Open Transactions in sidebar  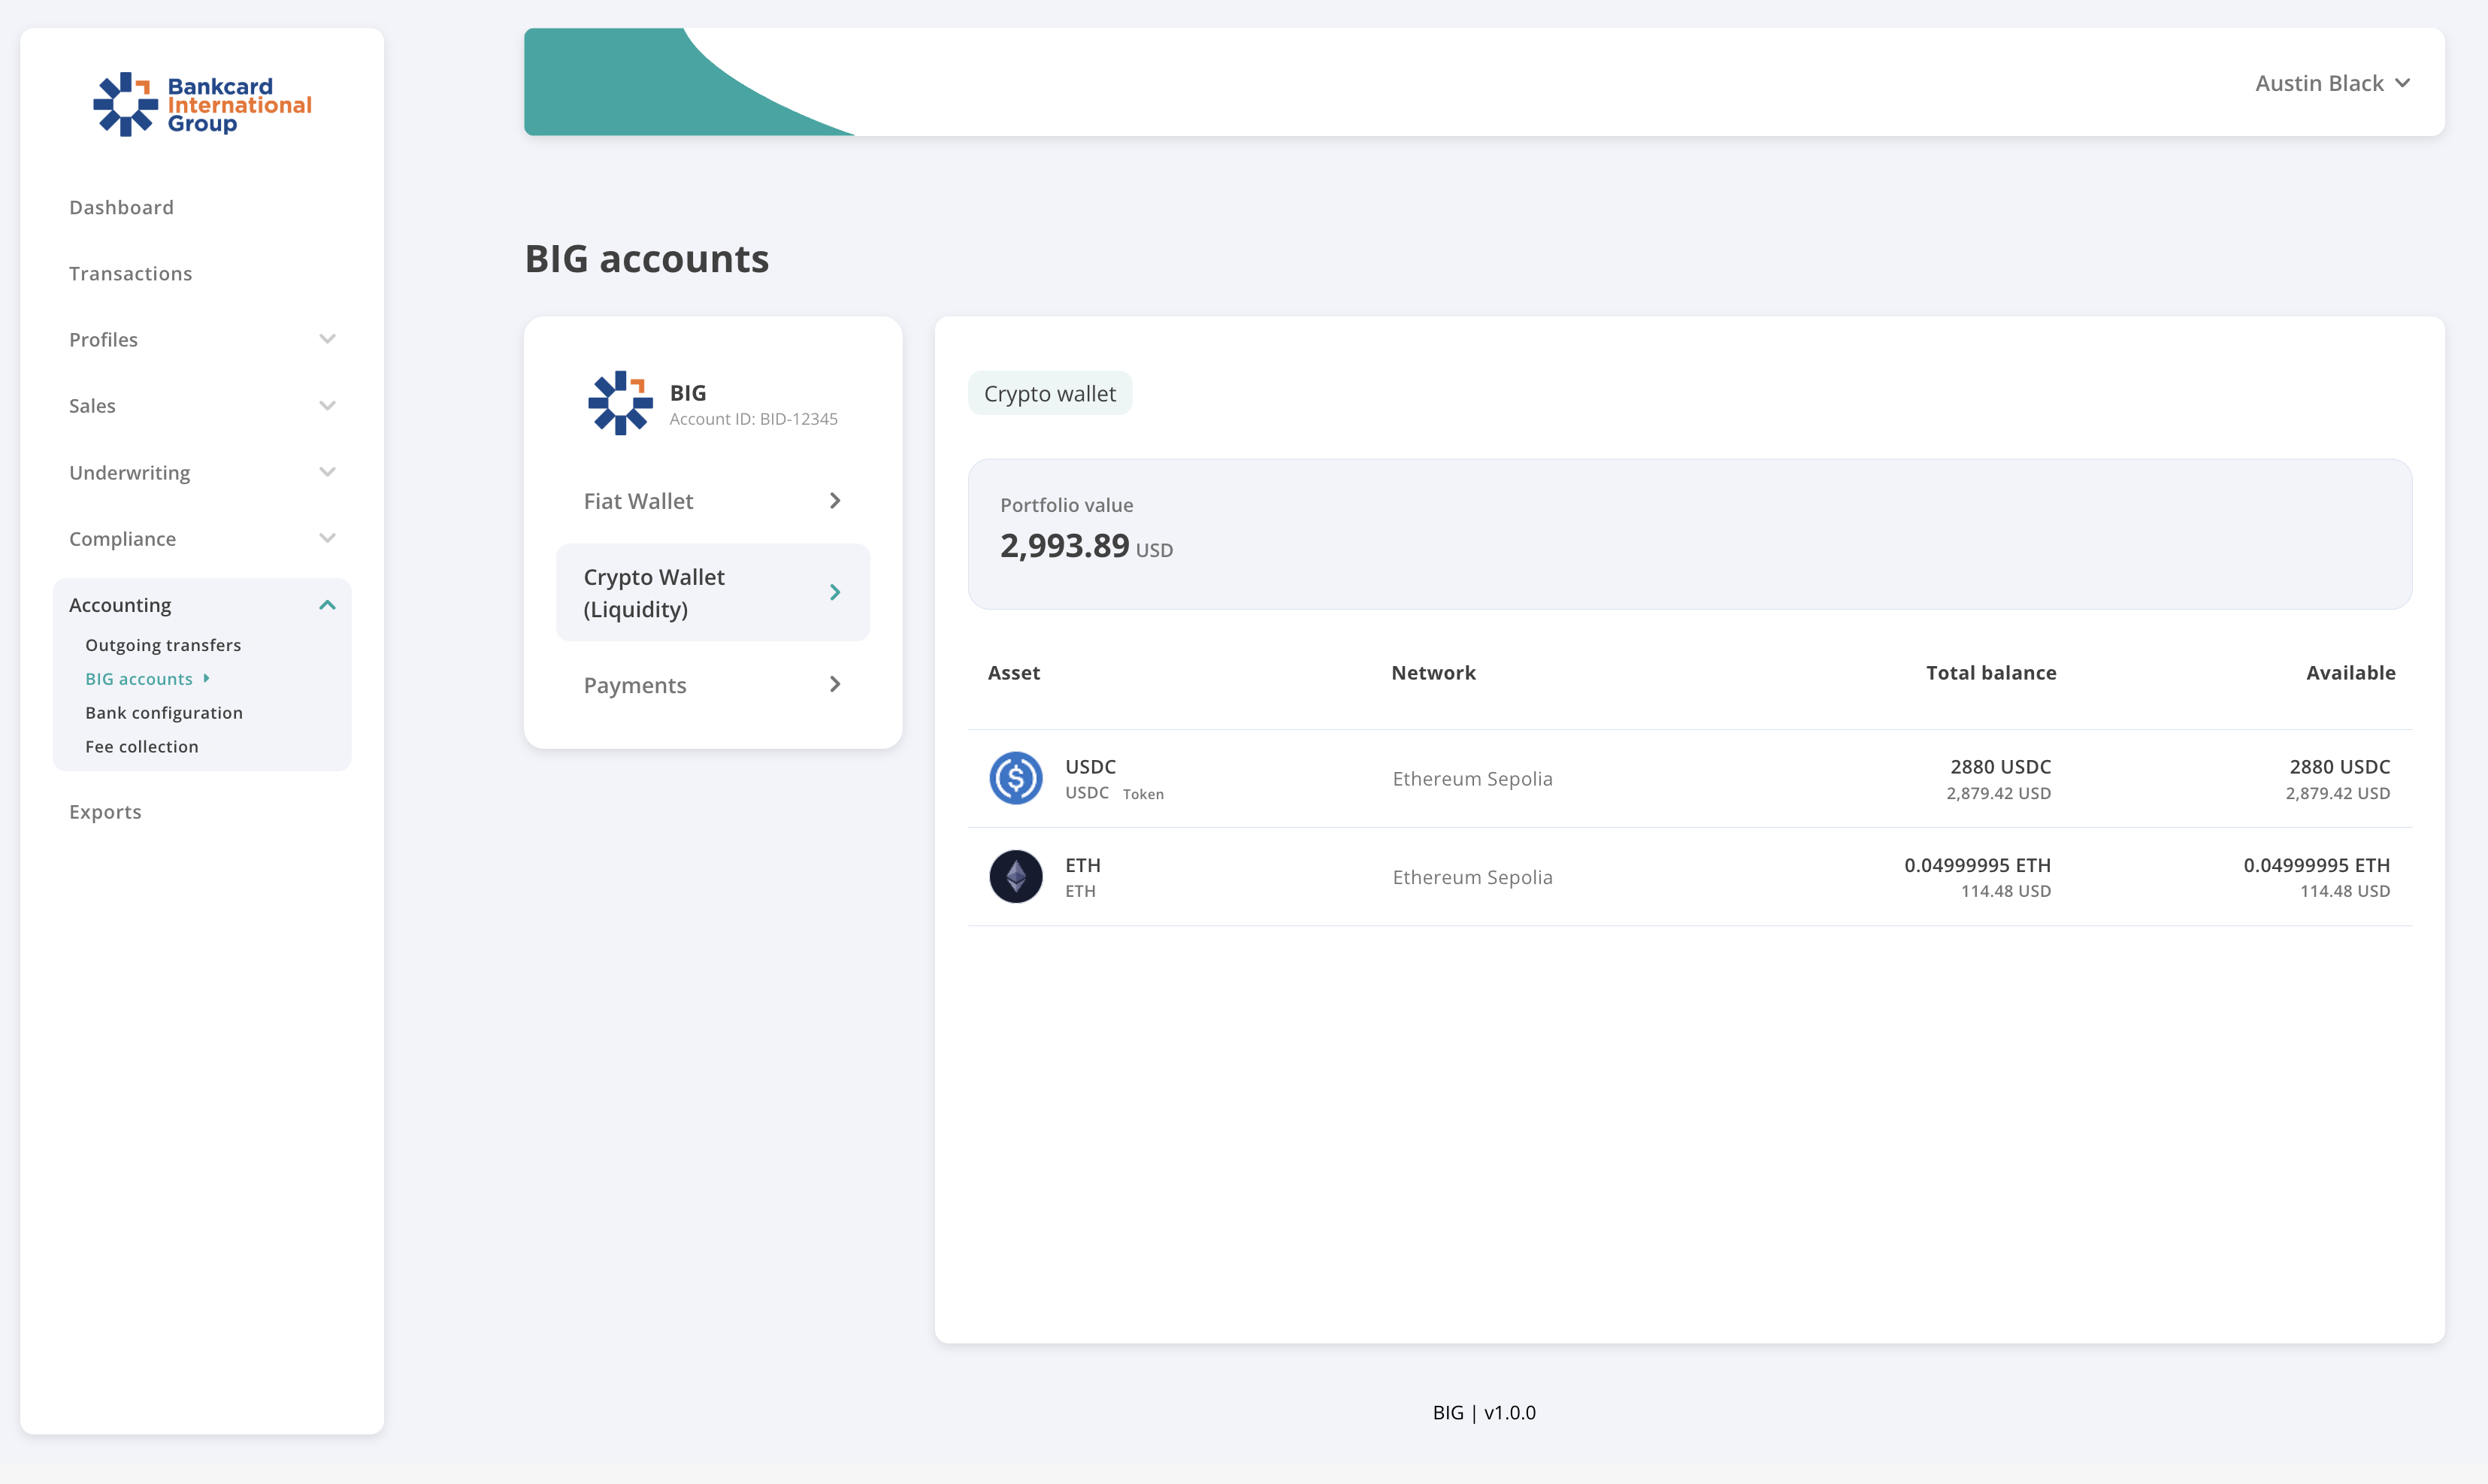130,273
